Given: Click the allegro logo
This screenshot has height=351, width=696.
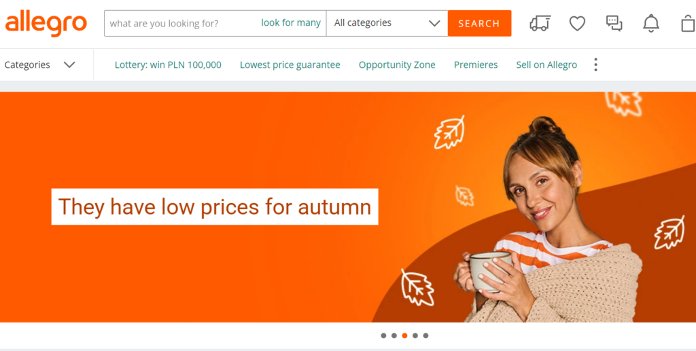Looking at the screenshot, I should coord(46,23).
